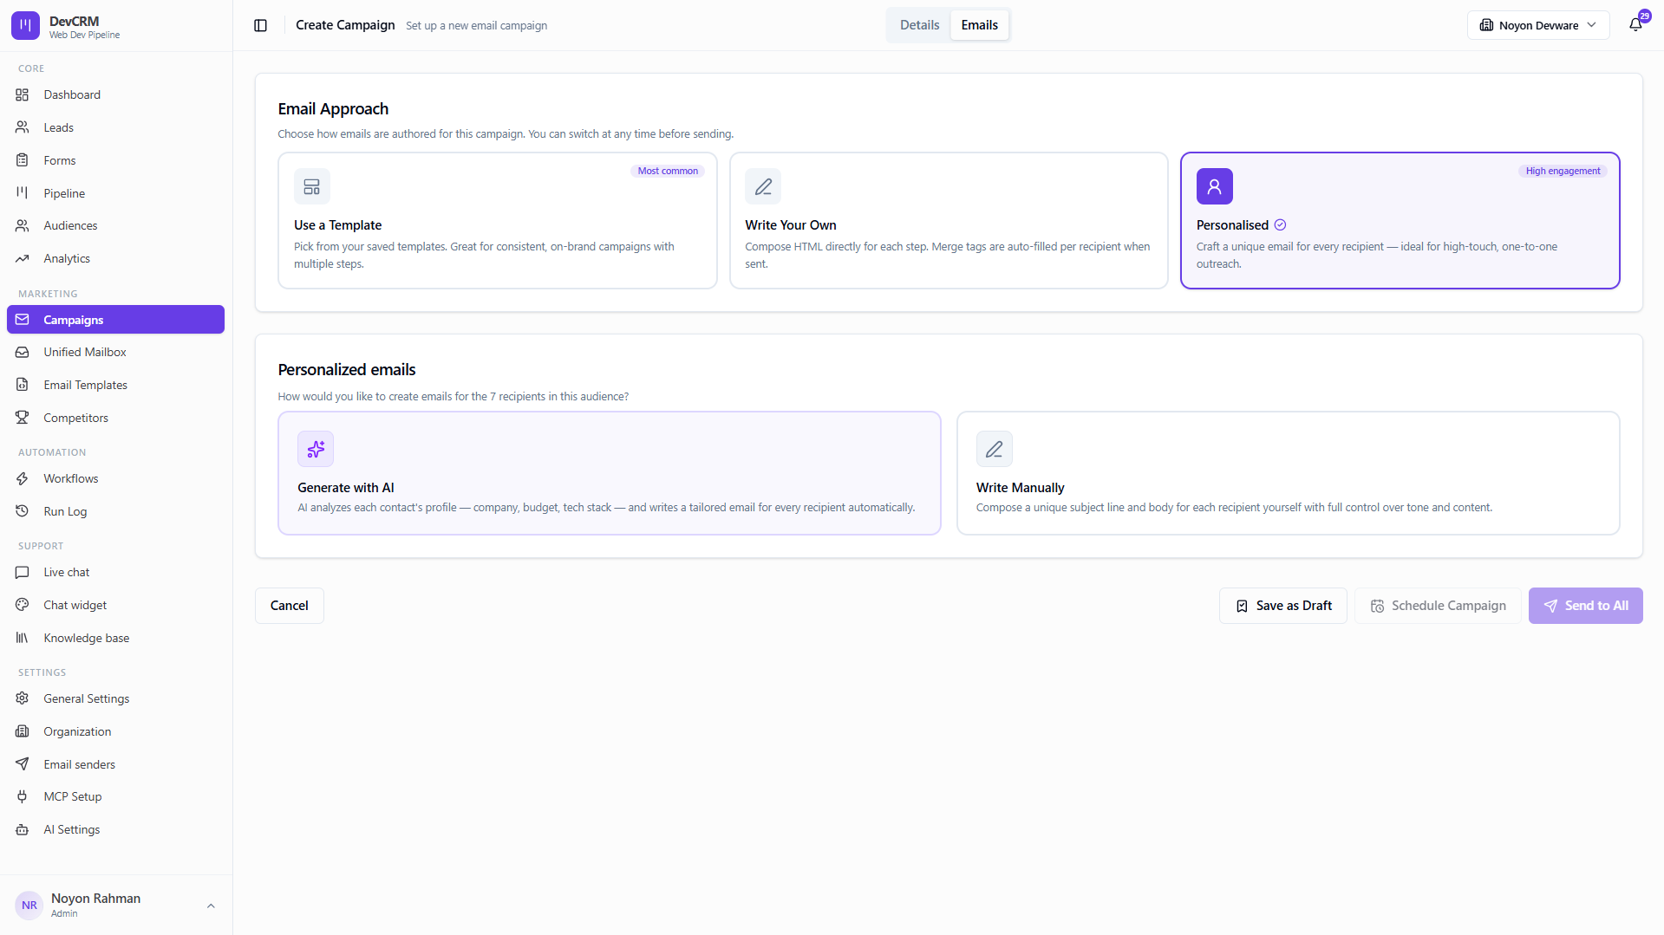Click the Workflows lightning icon
Screen dimensions: 1664x935
tap(23, 478)
